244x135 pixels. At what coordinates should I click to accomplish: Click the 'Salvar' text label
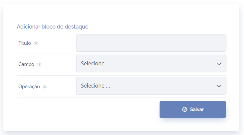[x=197, y=109]
